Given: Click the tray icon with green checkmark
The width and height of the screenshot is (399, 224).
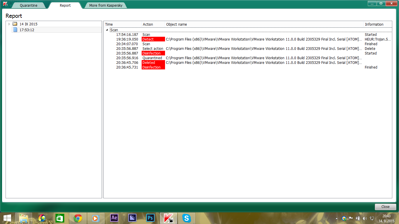Looking at the screenshot, I should point(344,218).
